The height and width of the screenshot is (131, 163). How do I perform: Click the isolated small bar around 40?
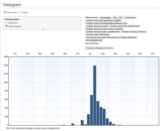coord(73,124)
